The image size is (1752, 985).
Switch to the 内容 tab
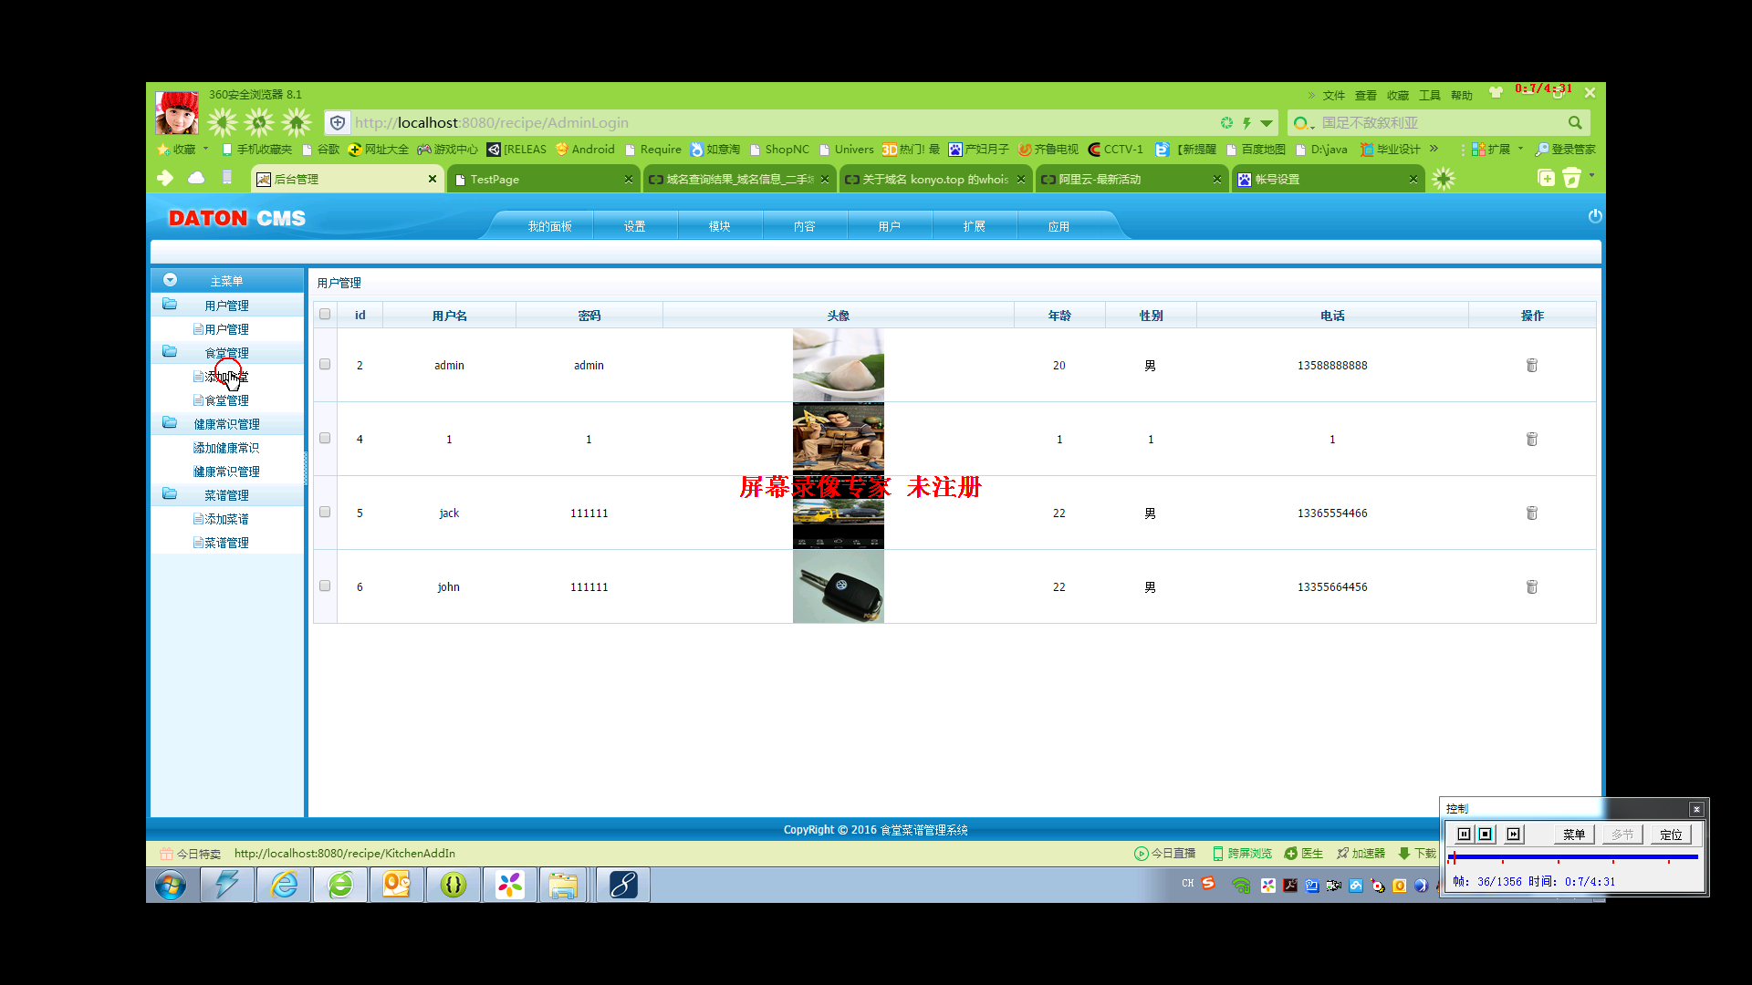point(805,226)
